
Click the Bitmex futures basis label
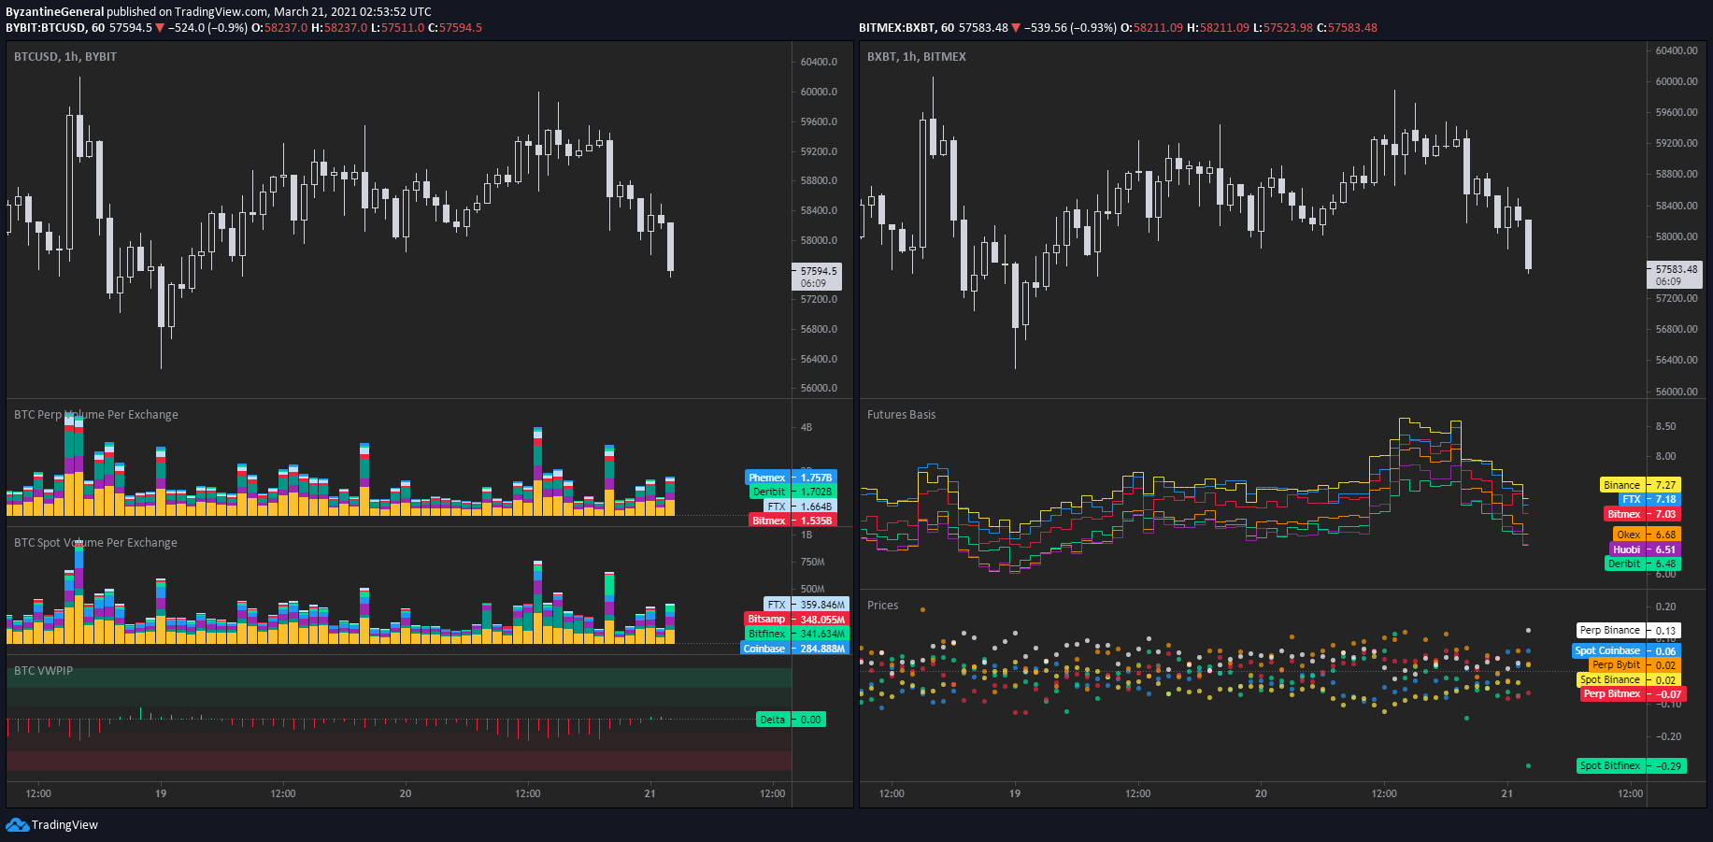(1623, 514)
